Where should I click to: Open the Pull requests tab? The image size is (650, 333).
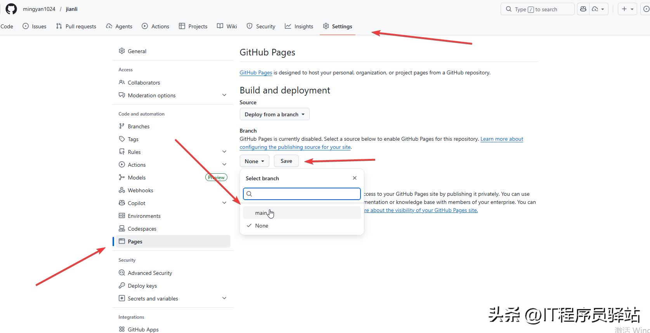[x=76, y=26]
